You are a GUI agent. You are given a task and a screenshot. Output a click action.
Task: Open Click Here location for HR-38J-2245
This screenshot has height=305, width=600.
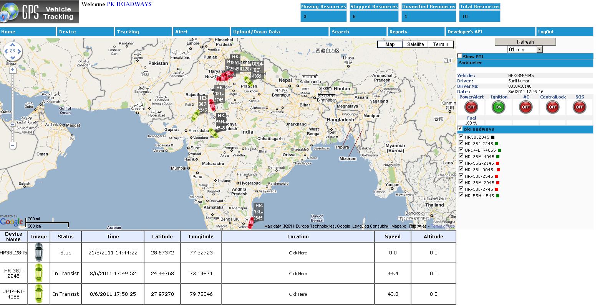point(298,274)
